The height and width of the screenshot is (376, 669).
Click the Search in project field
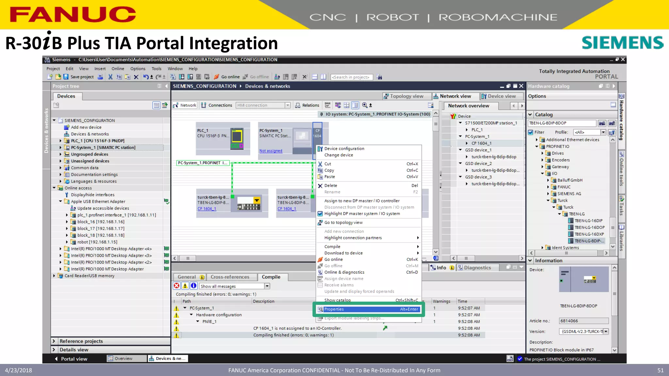coord(351,77)
